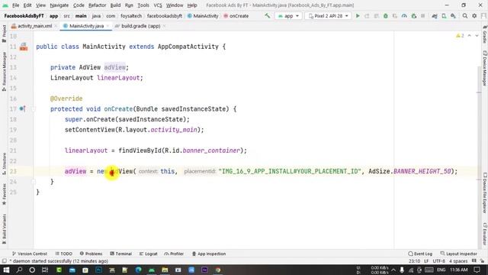Open the Navigate menu

pos(59,5)
